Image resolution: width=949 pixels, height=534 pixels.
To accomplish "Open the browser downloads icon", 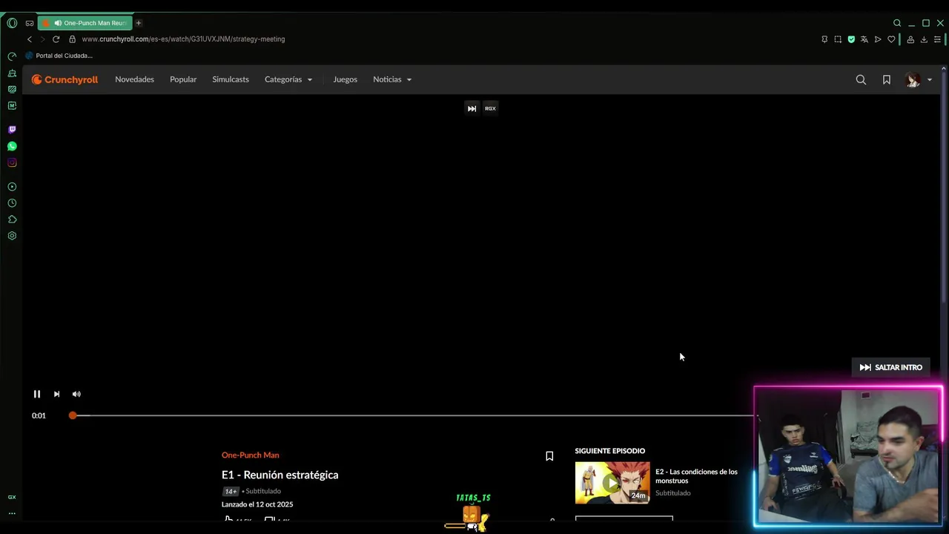I will [x=924, y=39].
